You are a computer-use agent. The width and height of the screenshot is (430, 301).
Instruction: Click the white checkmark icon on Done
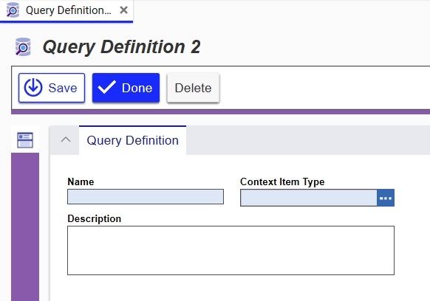107,87
